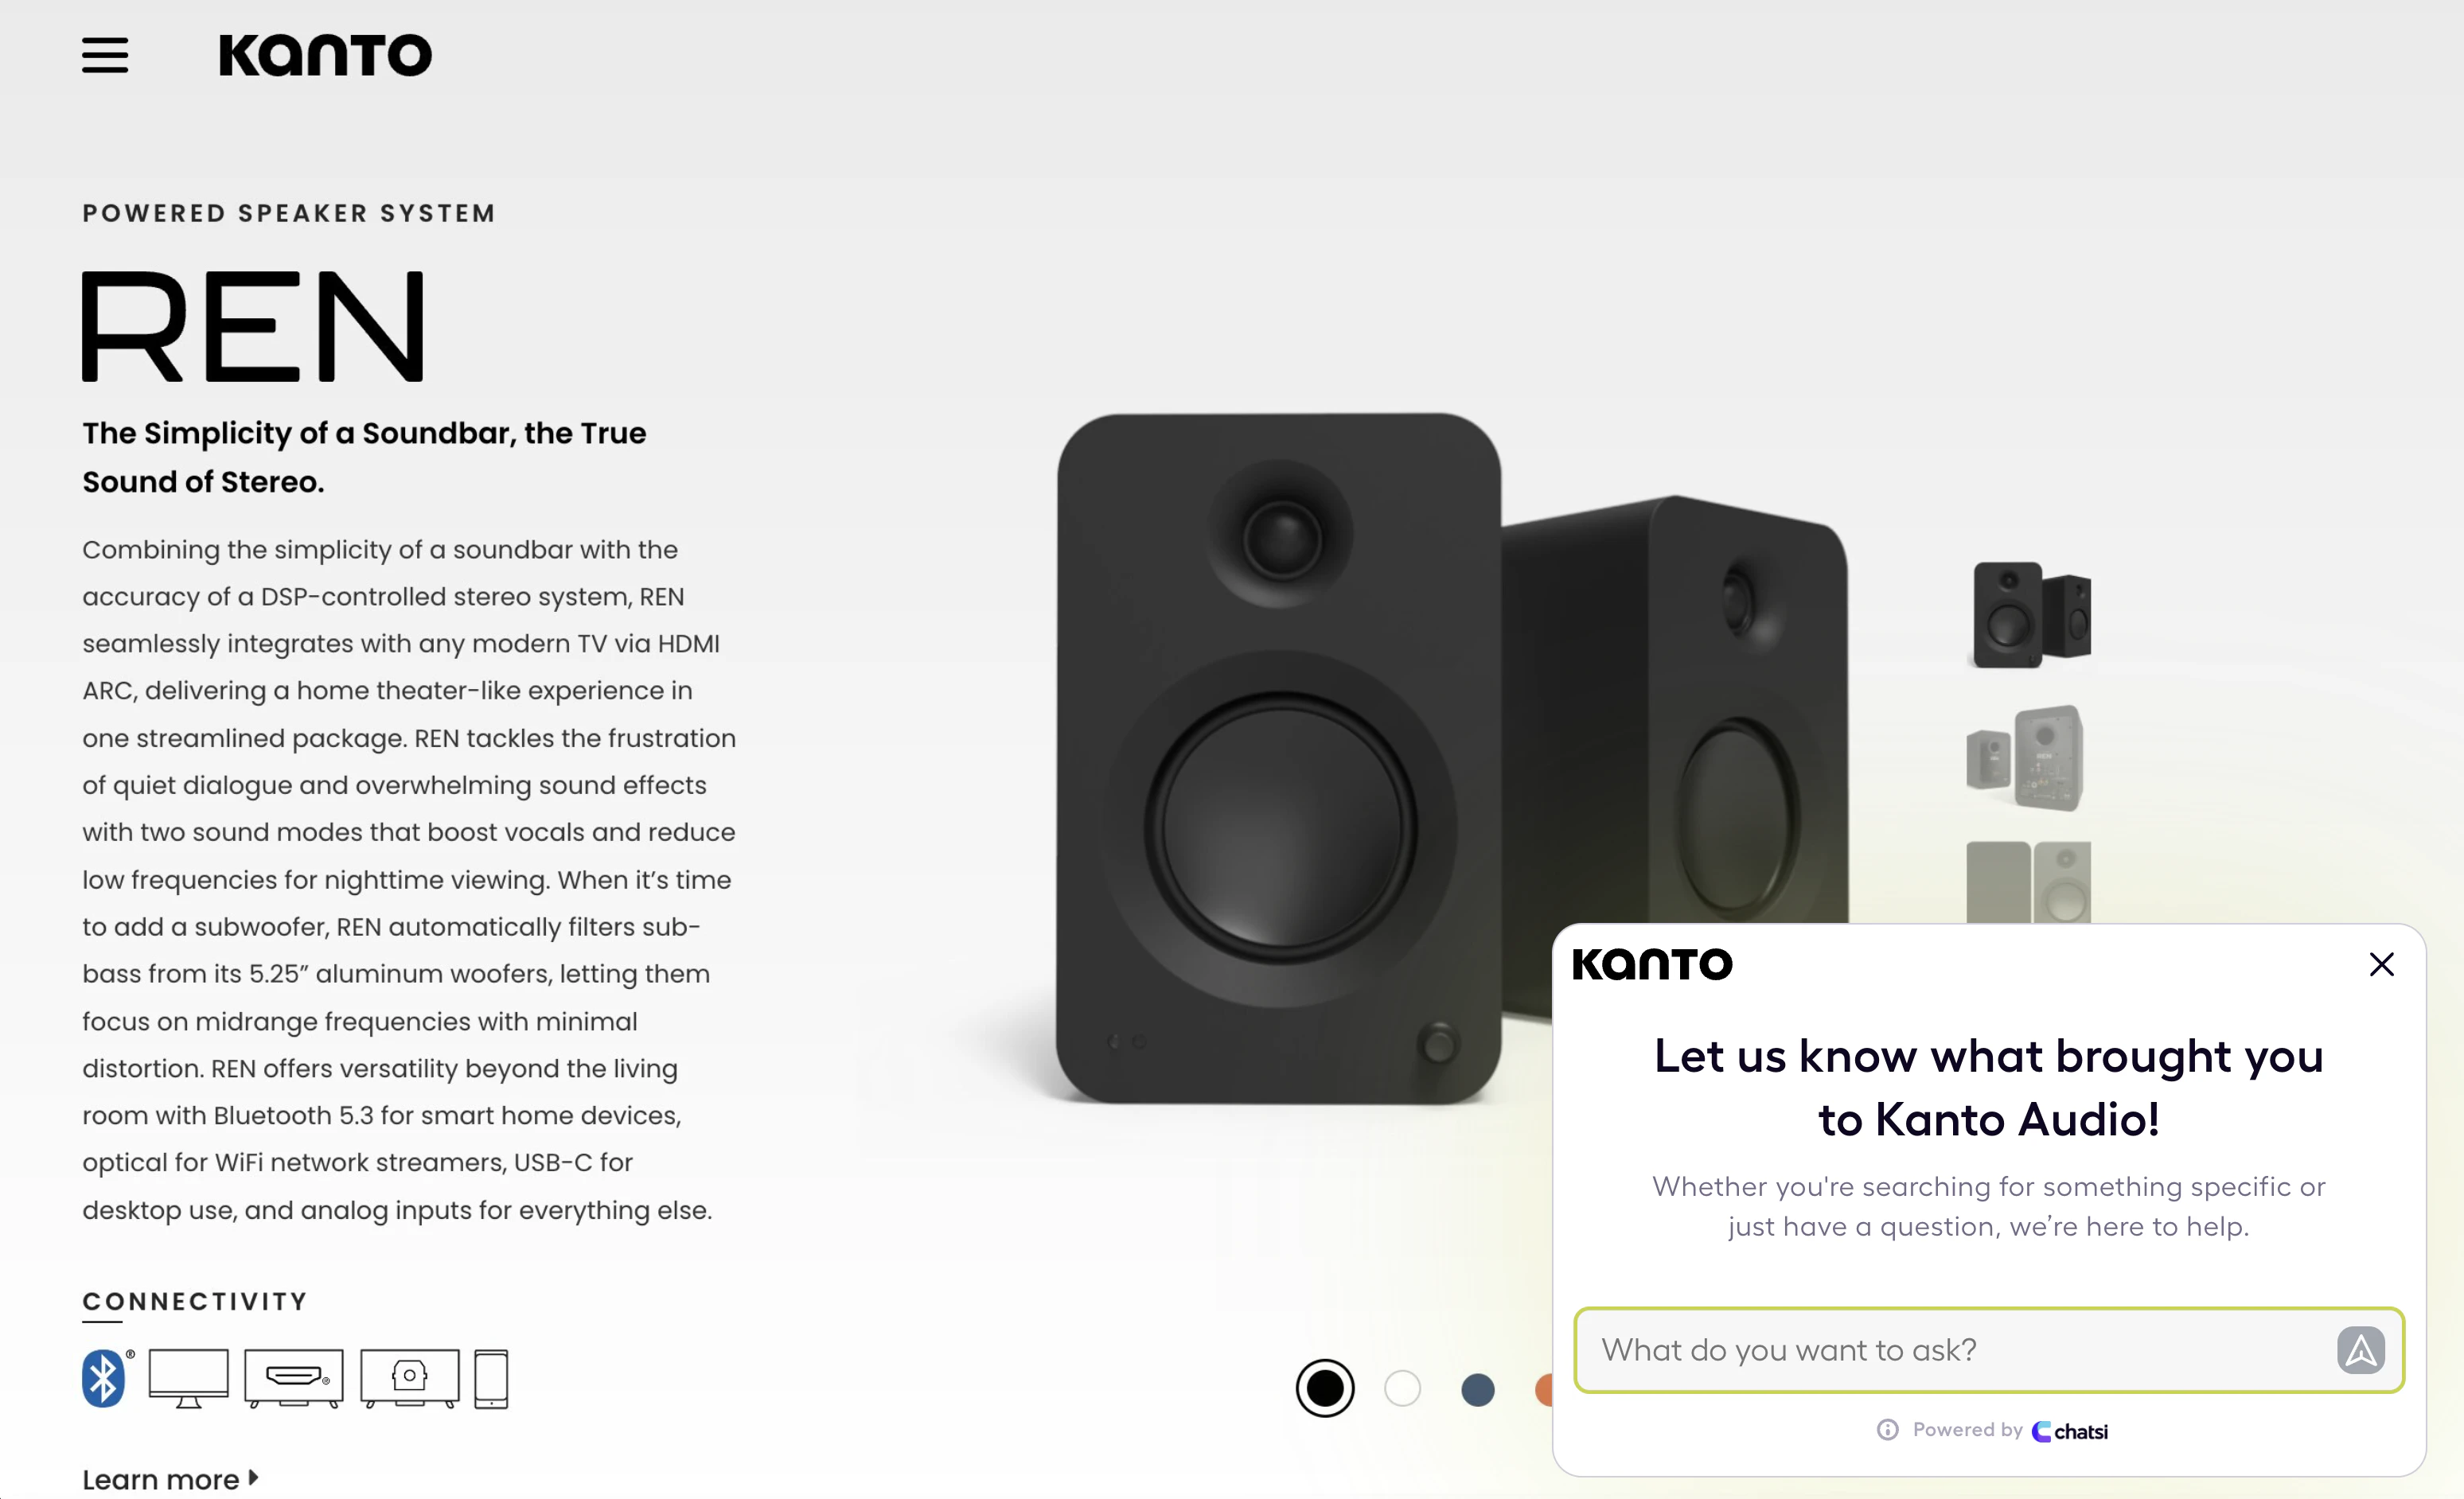
Task: Click the optical input TV connectivity icon
Action: point(410,1379)
